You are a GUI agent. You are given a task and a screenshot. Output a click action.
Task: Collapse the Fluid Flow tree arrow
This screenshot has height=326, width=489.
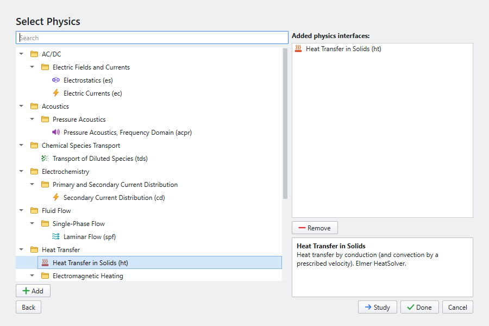click(21, 211)
